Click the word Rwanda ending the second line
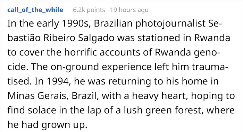The height and width of the screenshot is (132, 243). pos(212,38)
